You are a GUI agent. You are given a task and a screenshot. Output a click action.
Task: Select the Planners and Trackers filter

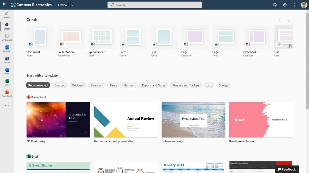click(x=186, y=85)
